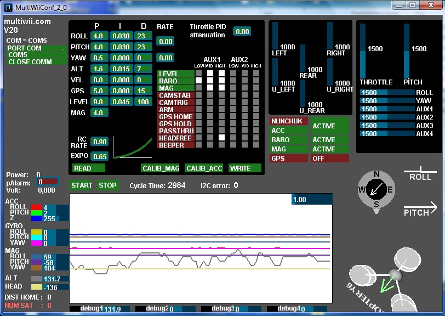Click the RC expo curve graph
Screen dimensions: 445x316
(x=132, y=147)
